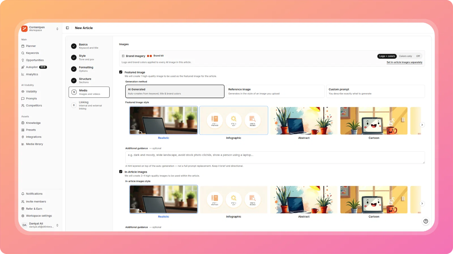Uncheck the In-Article Images checkbox
453x254 pixels.
[121, 172]
